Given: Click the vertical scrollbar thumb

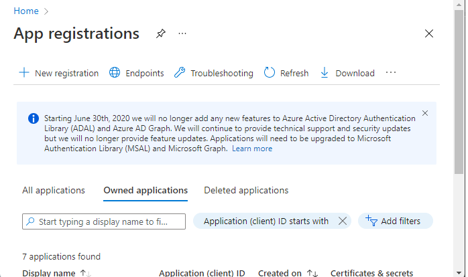Looking at the screenshot, I should [459, 92].
